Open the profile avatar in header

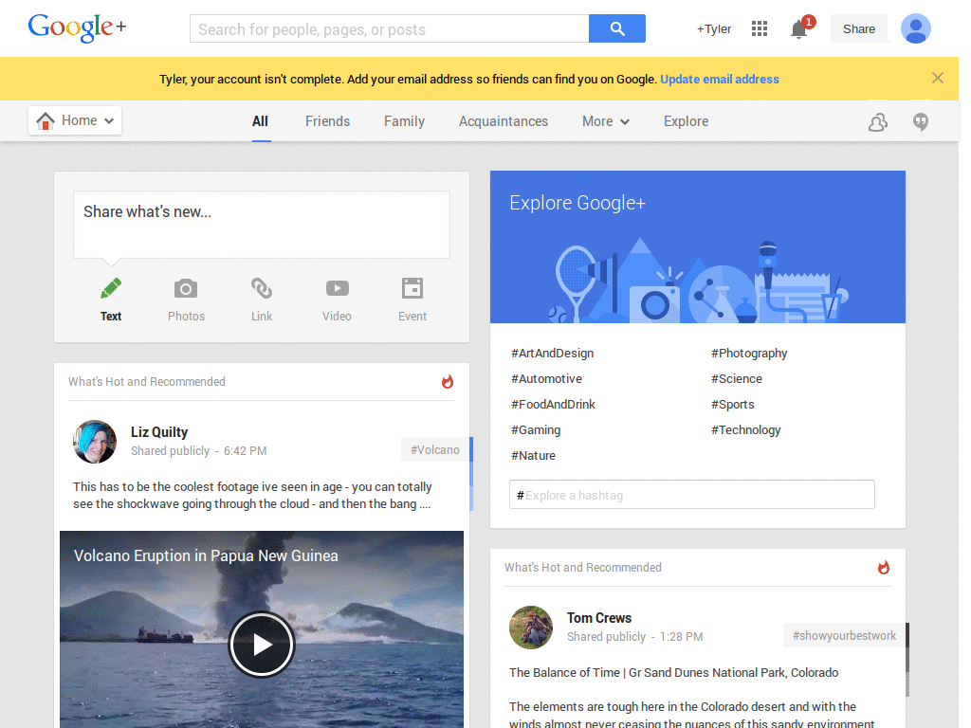click(915, 28)
